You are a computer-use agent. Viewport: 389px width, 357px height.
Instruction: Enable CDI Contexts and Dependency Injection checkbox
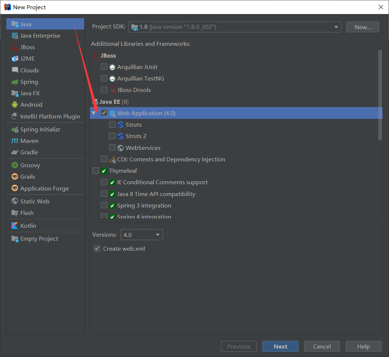point(104,159)
